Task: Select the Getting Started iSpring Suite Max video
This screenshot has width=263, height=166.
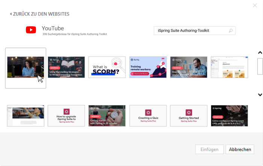Action: (x=189, y=116)
